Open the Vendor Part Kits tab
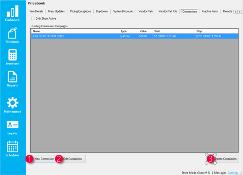Screen dimensions: 243x175 click(168, 11)
